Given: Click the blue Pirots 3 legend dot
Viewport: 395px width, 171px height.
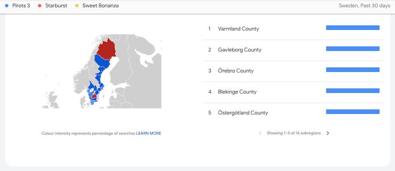Looking at the screenshot, I should (7, 6).
